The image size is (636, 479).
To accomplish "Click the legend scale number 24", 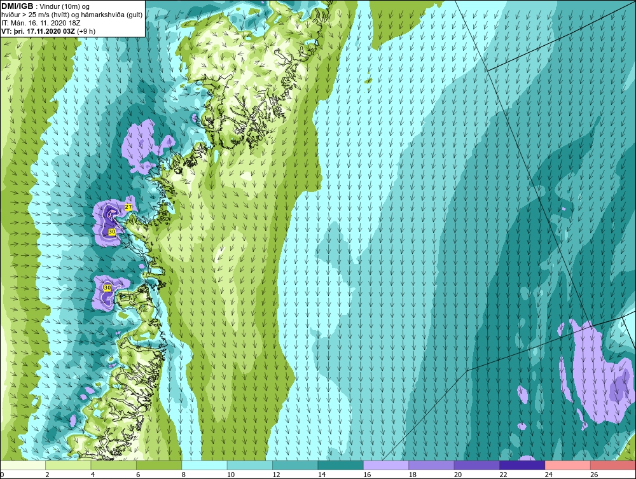I will pyautogui.click(x=549, y=475).
